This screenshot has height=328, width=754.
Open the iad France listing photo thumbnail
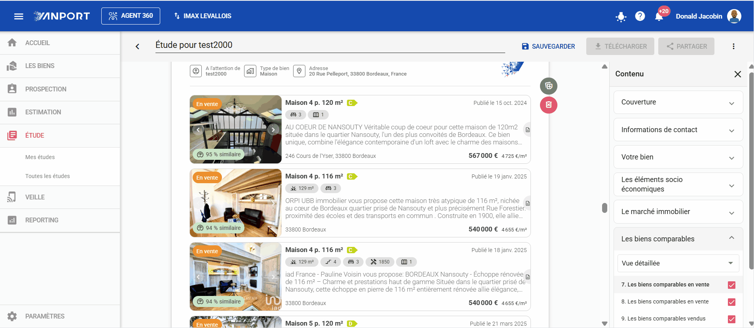click(x=236, y=277)
